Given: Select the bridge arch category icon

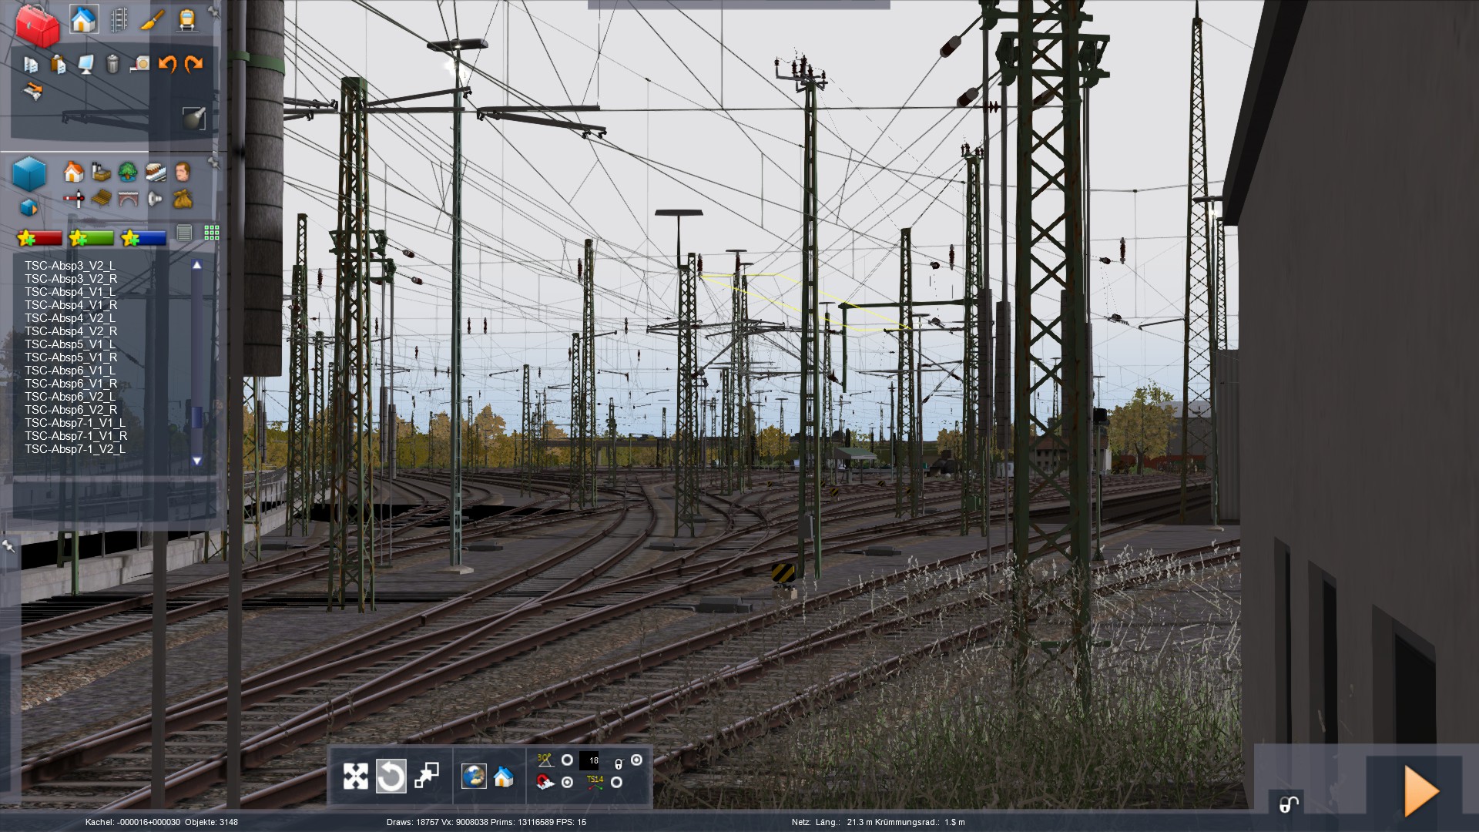Looking at the screenshot, I should [x=128, y=200].
